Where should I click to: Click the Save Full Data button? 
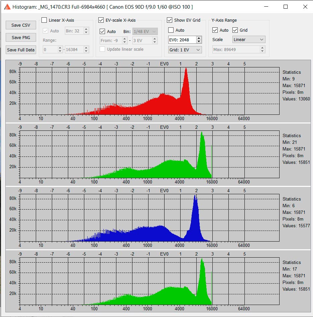click(x=21, y=50)
